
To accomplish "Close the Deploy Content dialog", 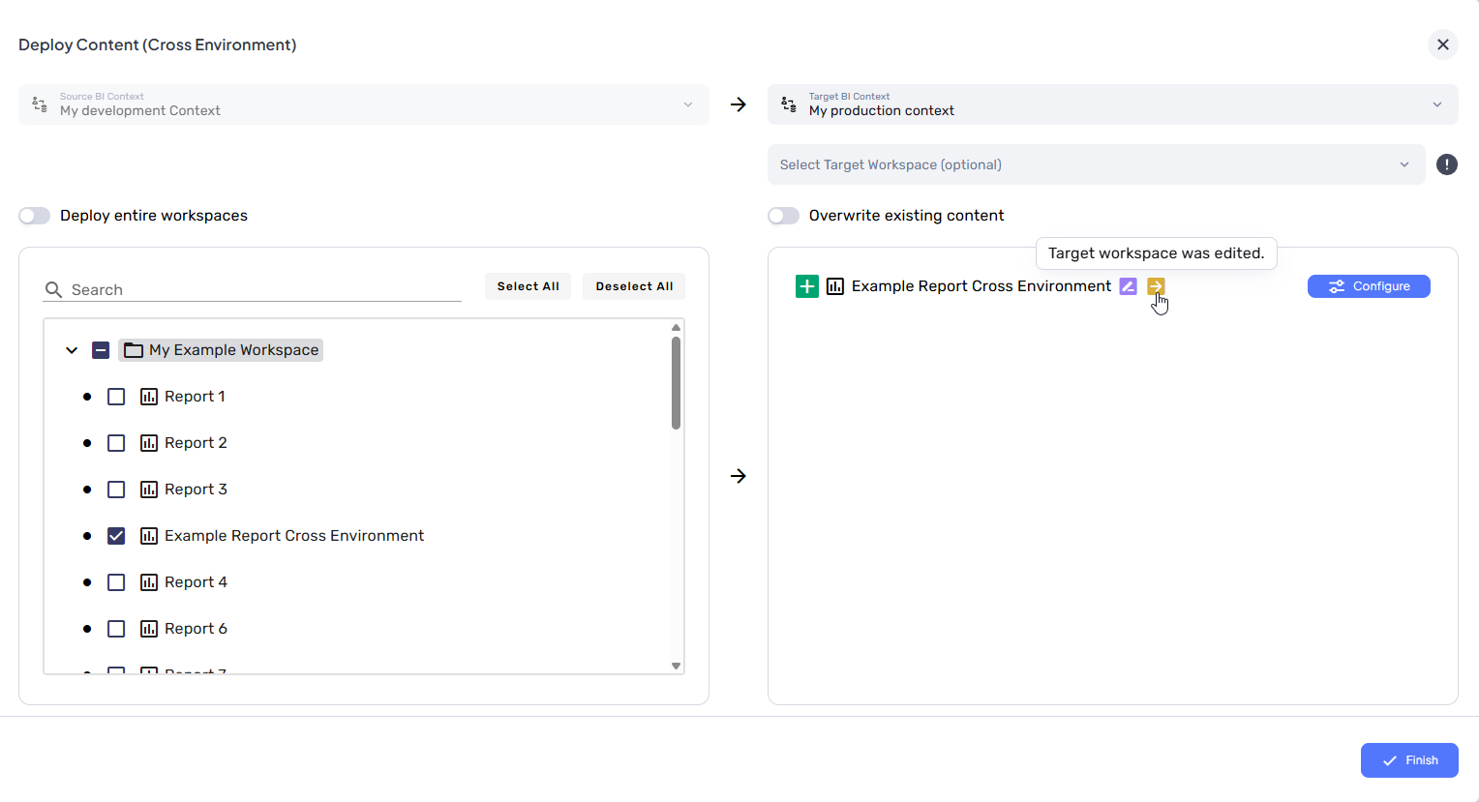I will click(x=1443, y=45).
